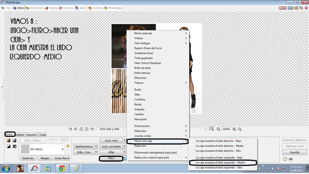Expand the Auto contraste dropdown arrow

(124, 146)
